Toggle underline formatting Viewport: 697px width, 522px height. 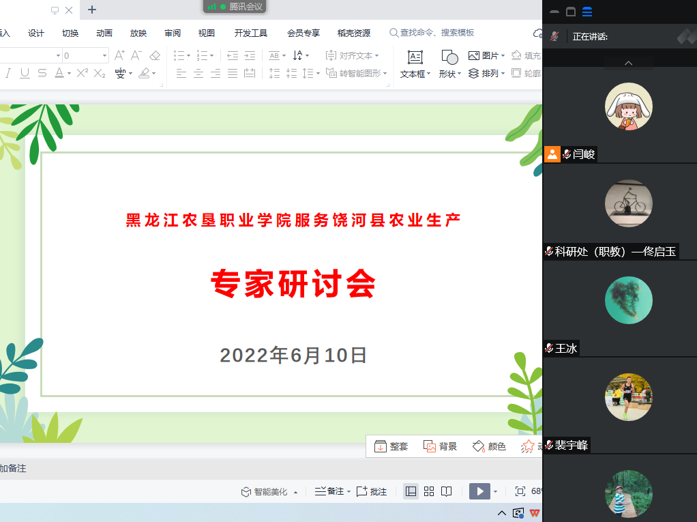coord(25,73)
